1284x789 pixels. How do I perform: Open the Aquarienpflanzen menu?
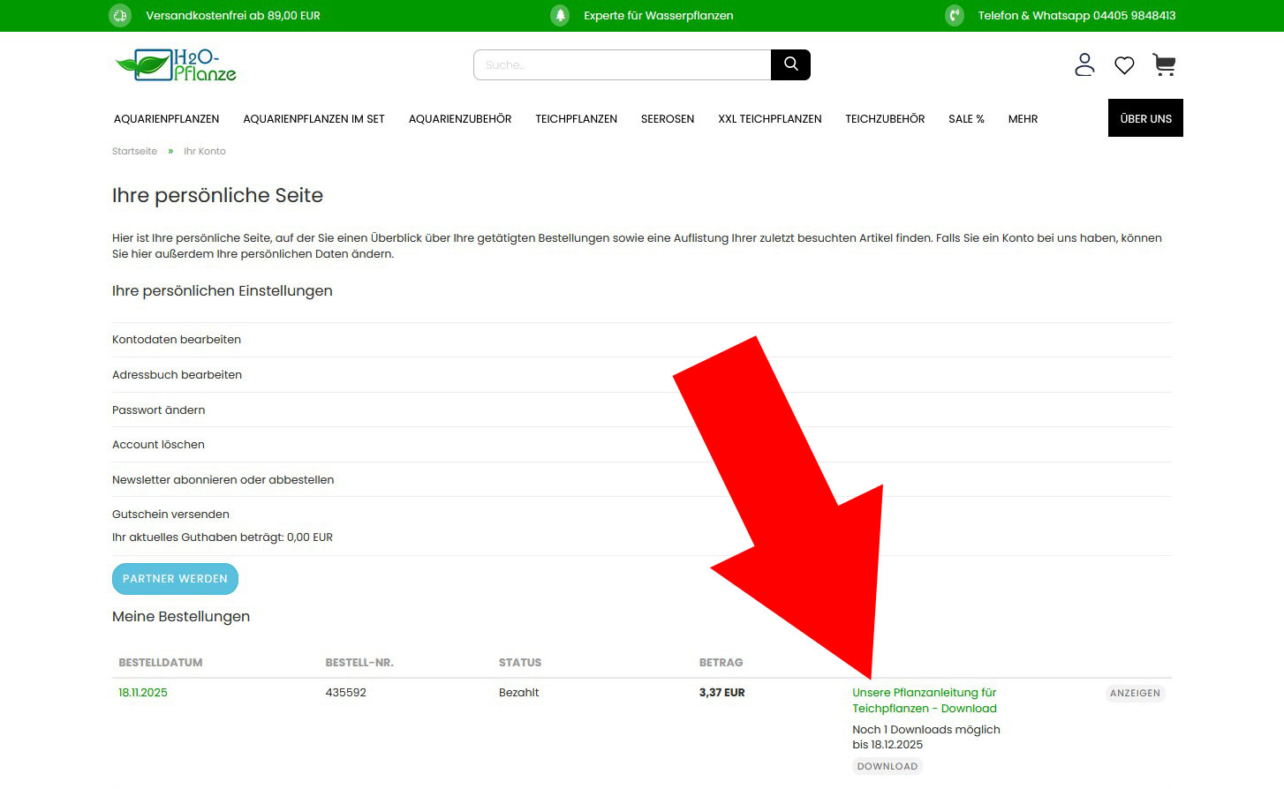click(166, 119)
